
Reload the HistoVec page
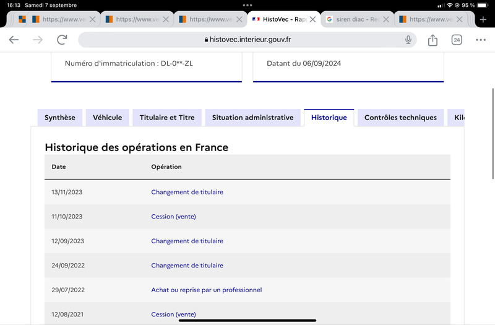(62, 40)
